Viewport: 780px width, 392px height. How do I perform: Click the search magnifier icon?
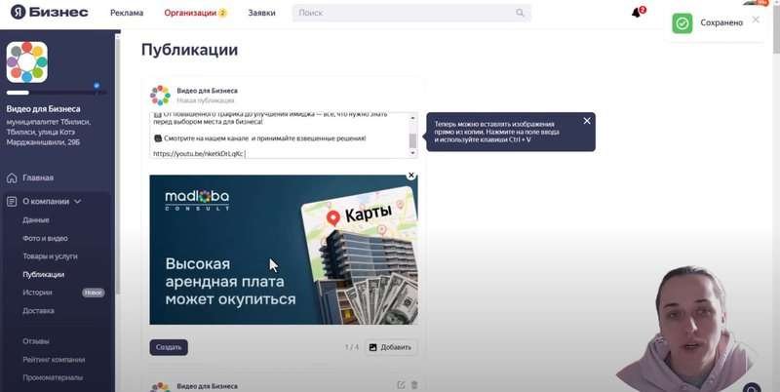pos(520,13)
